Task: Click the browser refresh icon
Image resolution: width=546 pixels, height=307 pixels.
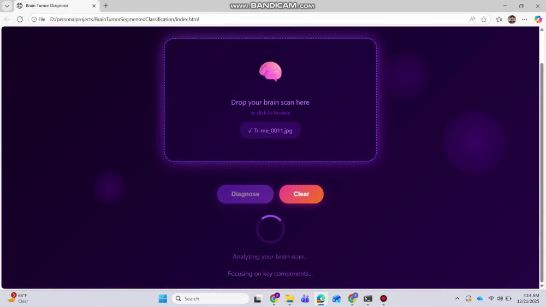Action: click(x=20, y=19)
